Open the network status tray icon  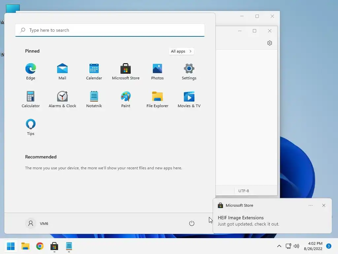pyautogui.click(x=288, y=246)
